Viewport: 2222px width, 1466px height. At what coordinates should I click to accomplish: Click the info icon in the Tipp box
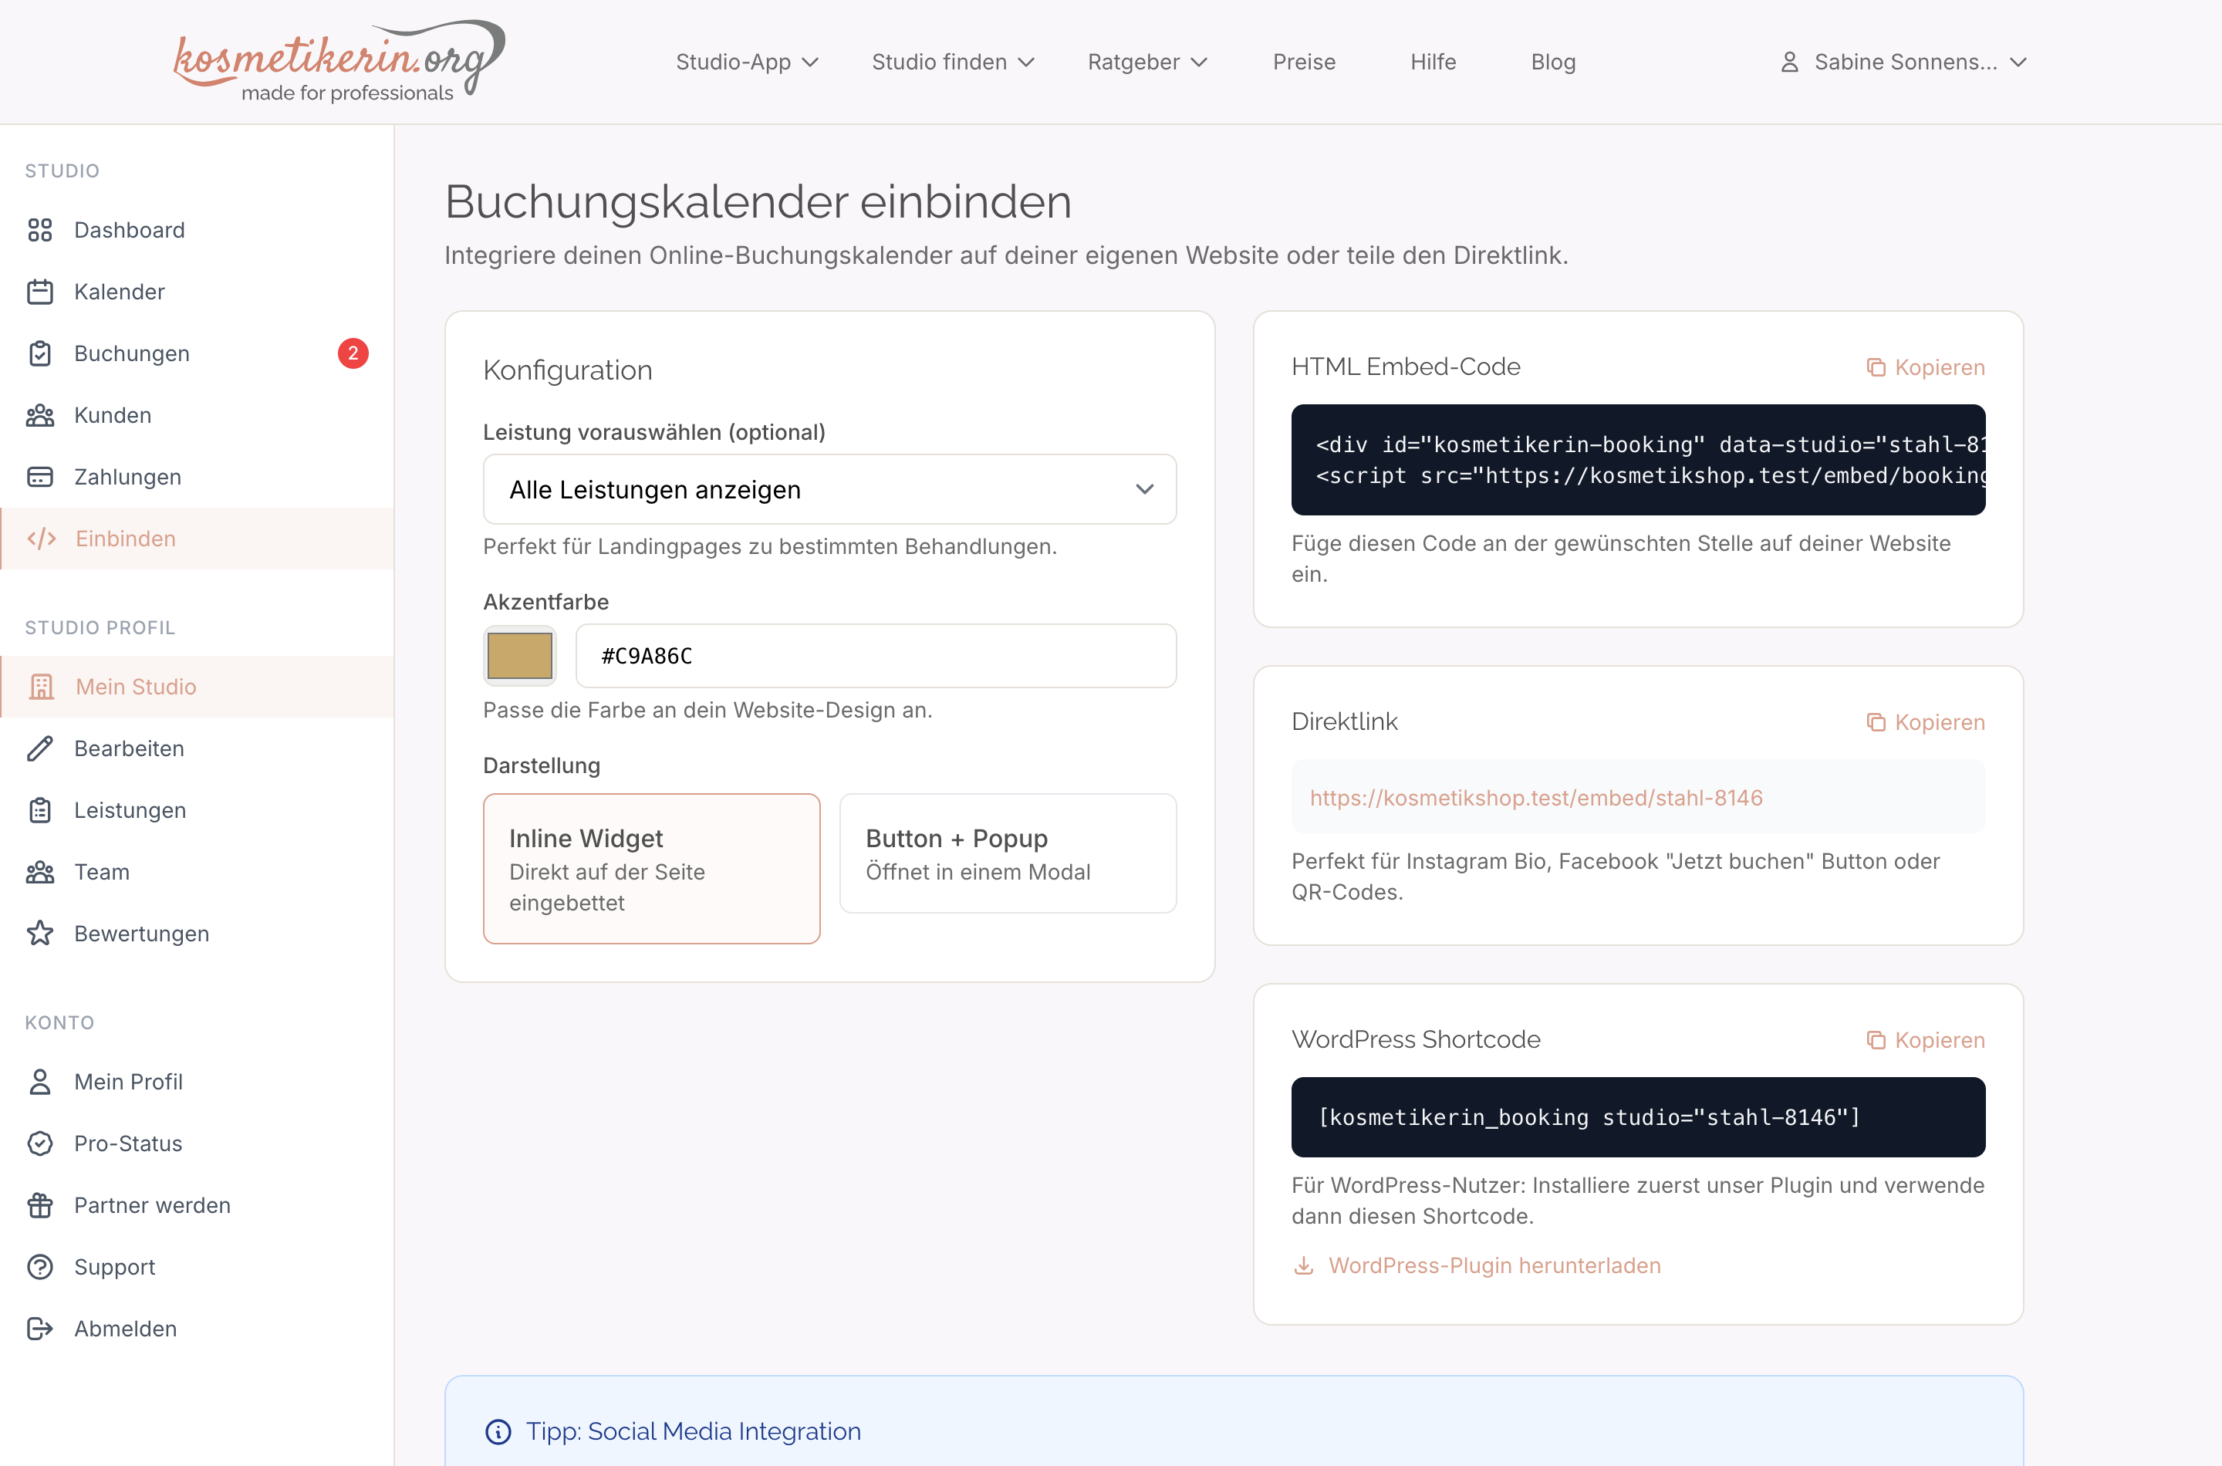point(498,1431)
